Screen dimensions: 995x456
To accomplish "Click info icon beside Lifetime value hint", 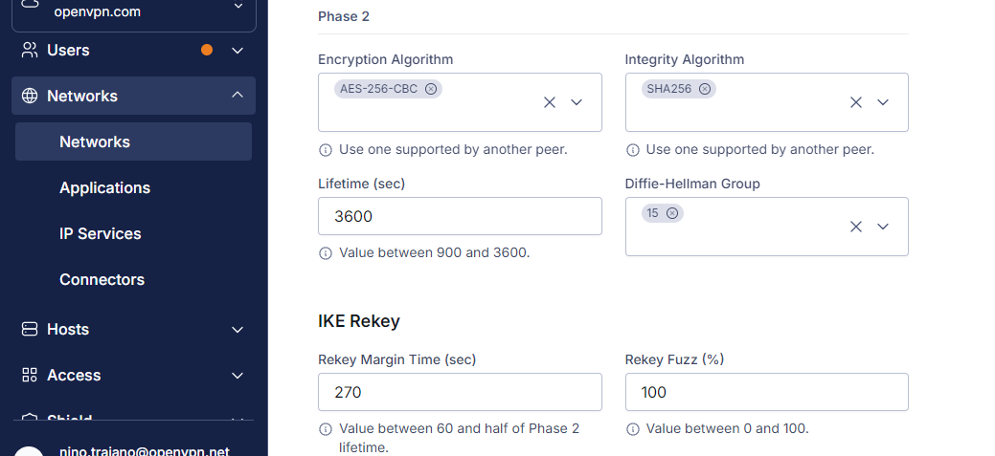I will (x=325, y=253).
